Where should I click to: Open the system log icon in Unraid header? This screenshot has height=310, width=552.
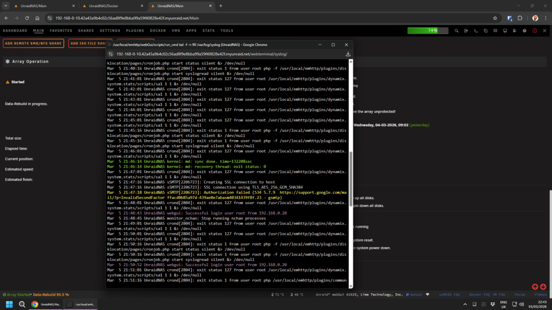514,30
